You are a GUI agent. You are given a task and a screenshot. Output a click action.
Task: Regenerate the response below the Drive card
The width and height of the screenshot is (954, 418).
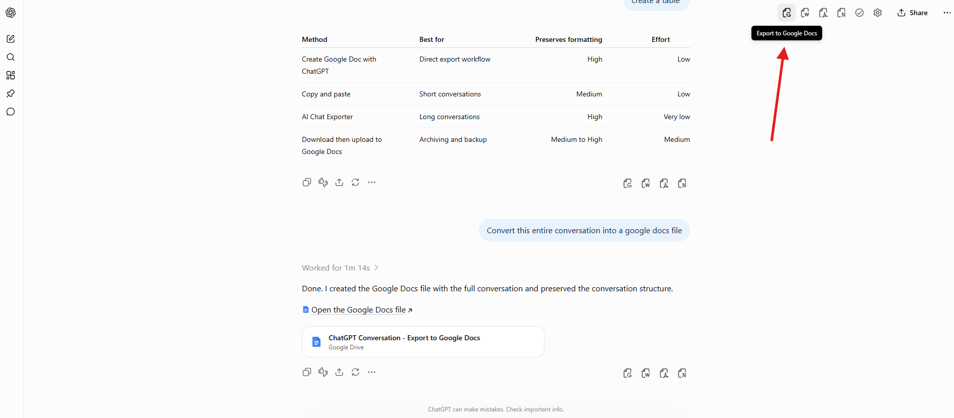click(x=355, y=372)
